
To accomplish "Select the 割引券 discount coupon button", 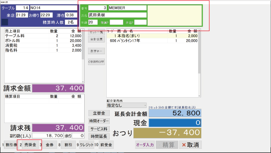I will pyautogui.click(x=11, y=145).
